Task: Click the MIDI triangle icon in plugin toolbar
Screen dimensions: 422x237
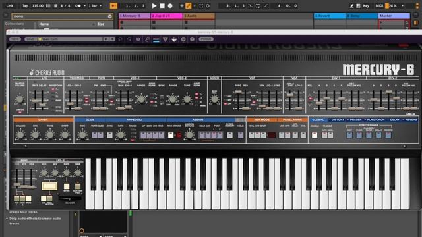Action: [166, 39]
